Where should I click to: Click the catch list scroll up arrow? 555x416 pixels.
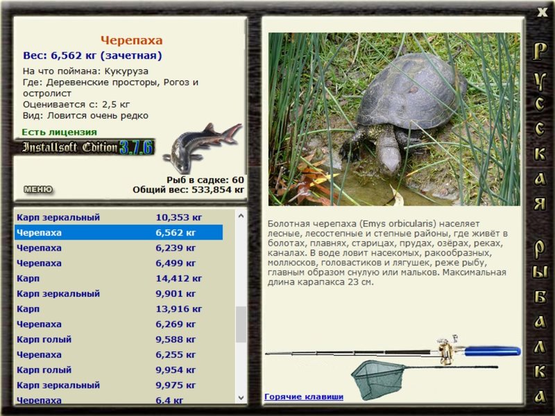pyautogui.click(x=241, y=216)
